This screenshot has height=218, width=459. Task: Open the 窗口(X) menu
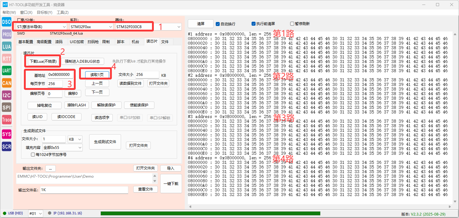coord(26,13)
